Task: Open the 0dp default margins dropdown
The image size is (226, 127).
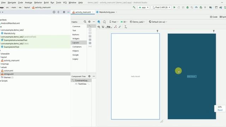Action: pyautogui.click(x=109, y=27)
